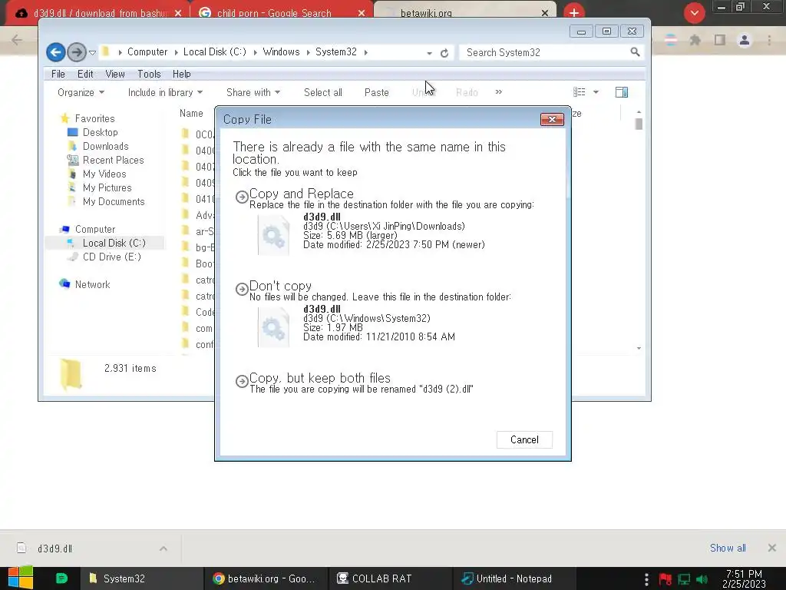The width and height of the screenshot is (786, 590).
Task: Open the Chrome profile avatar icon
Action: (745, 40)
